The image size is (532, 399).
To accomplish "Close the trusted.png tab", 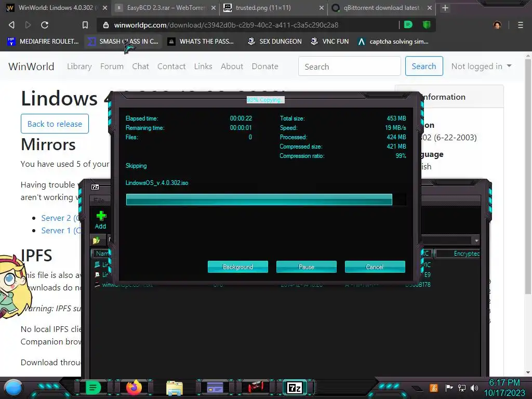I will [321, 8].
